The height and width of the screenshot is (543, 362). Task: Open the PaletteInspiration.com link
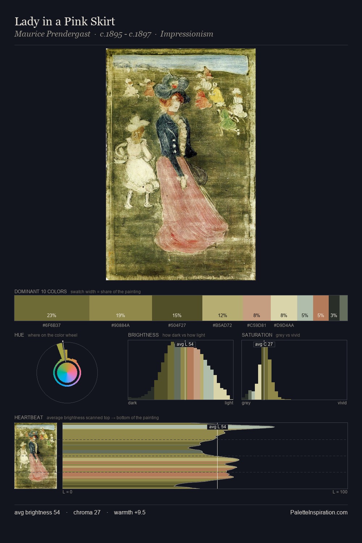pyautogui.click(x=319, y=512)
